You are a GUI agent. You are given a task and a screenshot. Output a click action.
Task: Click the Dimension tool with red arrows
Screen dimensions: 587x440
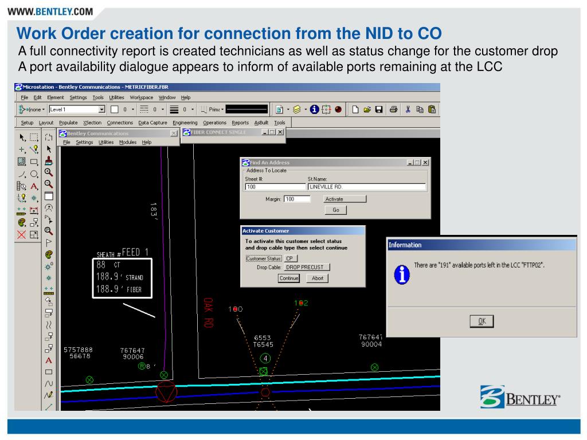tap(34, 210)
